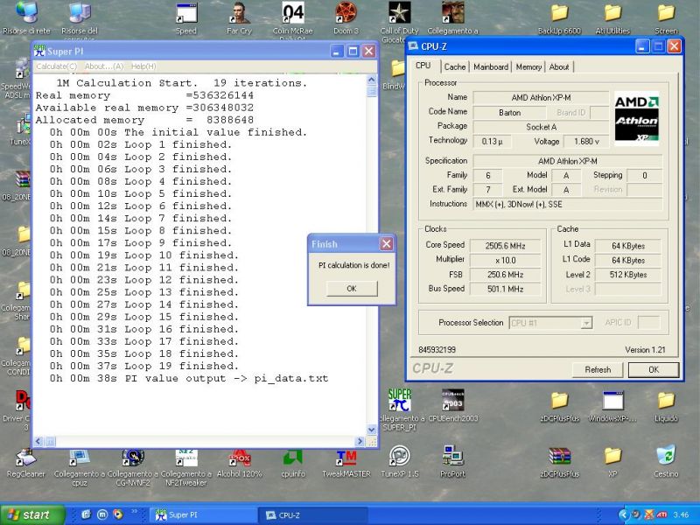This screenshot has height=525, width=700.
Task: Open the Cestino recycle bin
Action: (x=666, y=463)
